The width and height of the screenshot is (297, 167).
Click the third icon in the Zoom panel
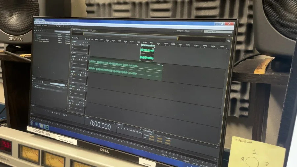(x=125, y=129)
